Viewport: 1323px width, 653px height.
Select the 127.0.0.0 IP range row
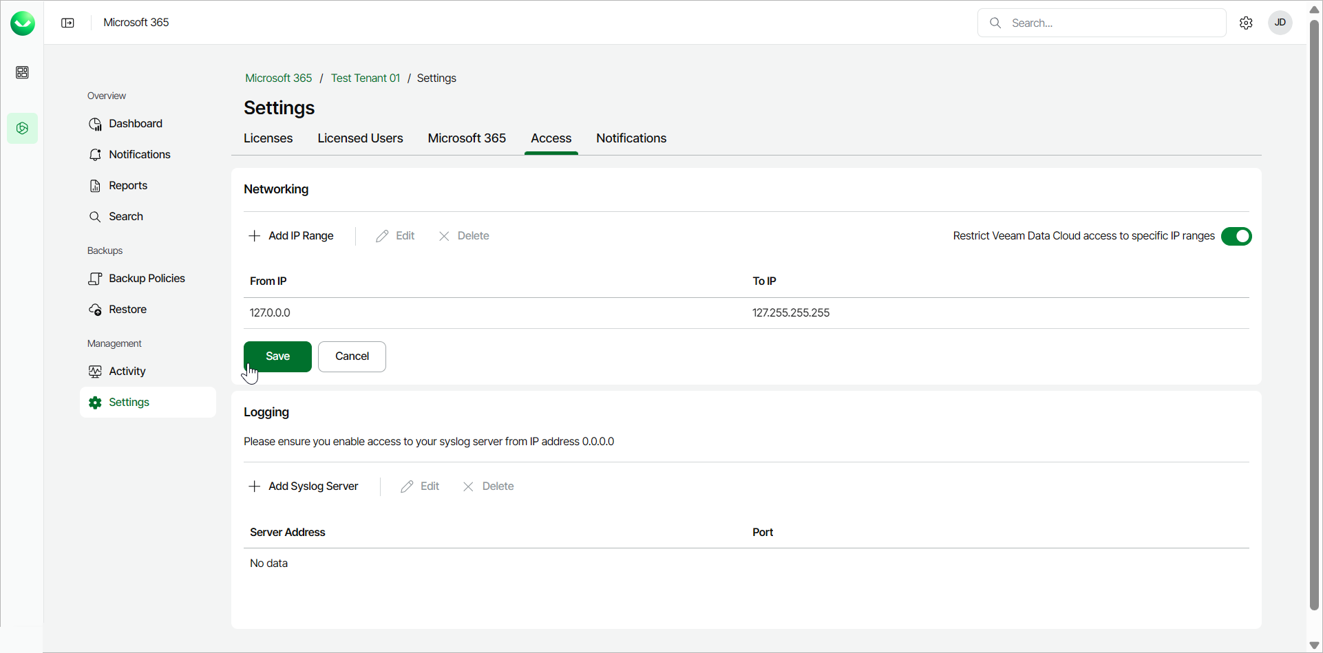pos(482,313)
